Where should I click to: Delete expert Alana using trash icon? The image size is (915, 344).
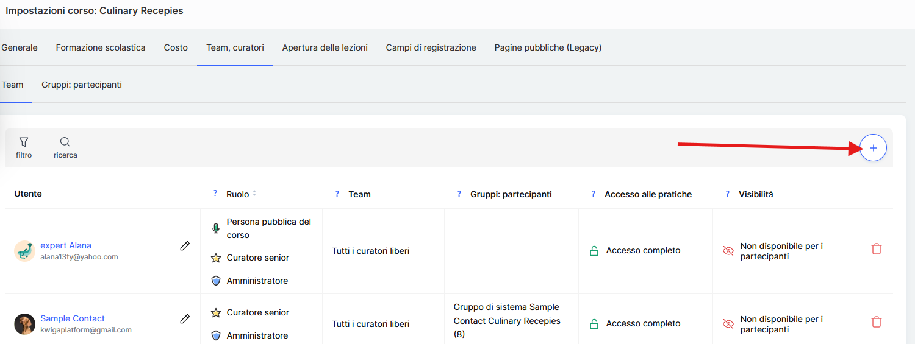(876, 248)
